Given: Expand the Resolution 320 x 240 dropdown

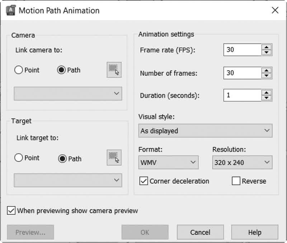Looking at the screenshot, I should (x=243, y=163).
